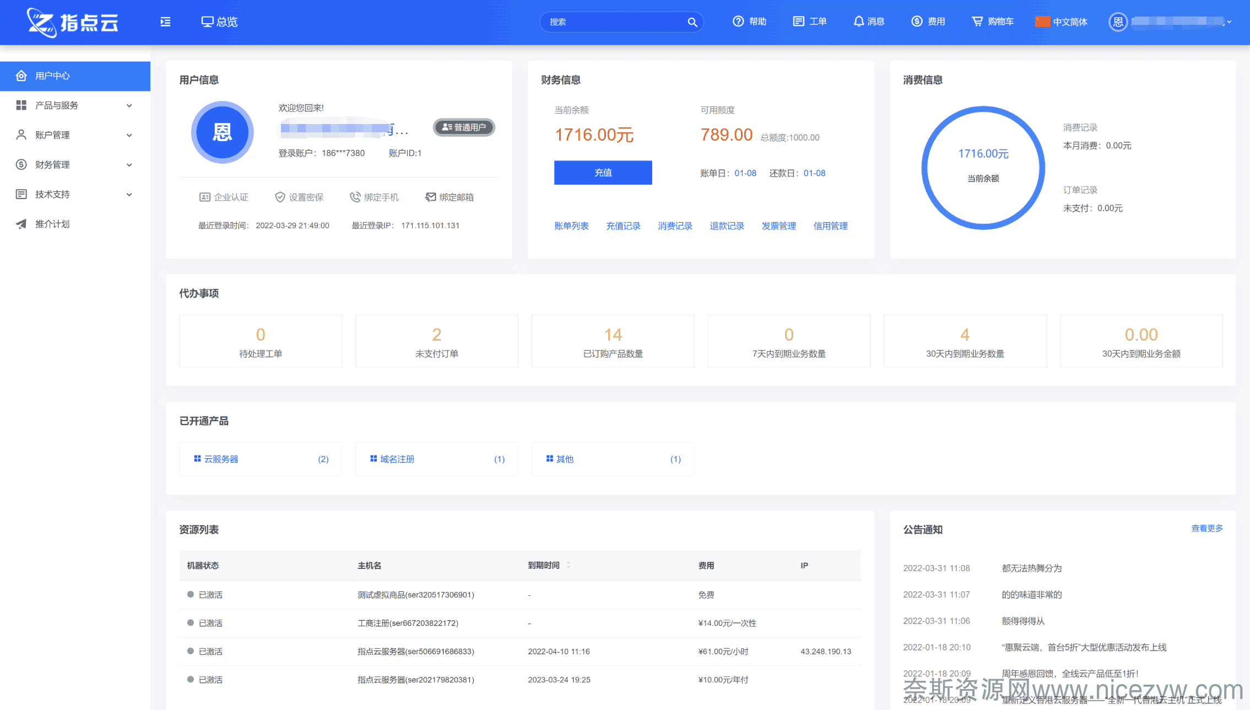The height and width of the screenshot is (710, 1250).
Task: Open 消息 notifications bell
Action: click(x=869, y=21)
